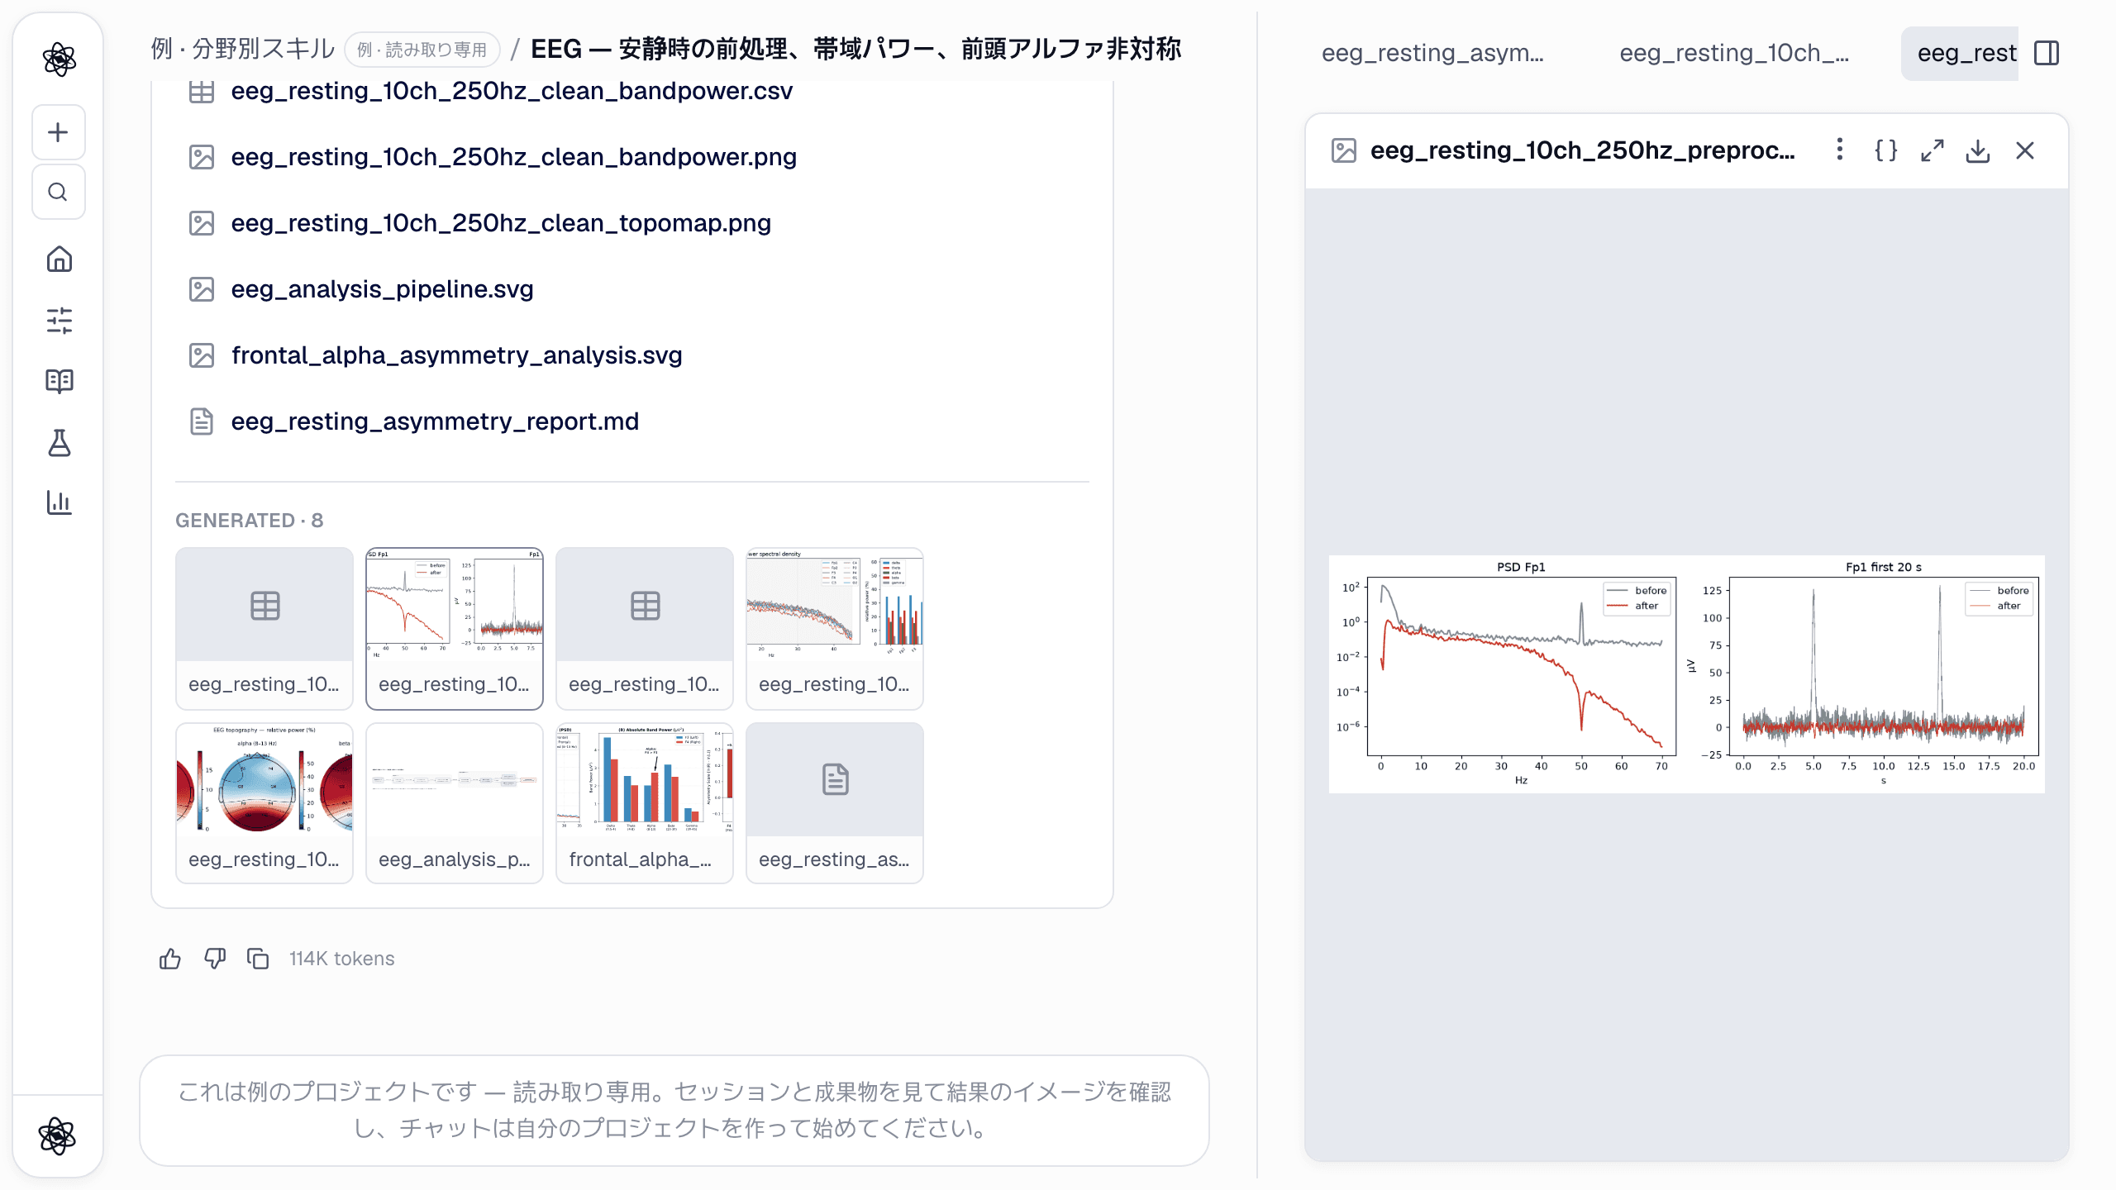This screenshot has height=1190, width=2116.
Task: Open the flask experiments icon
Action: point(59,442)
